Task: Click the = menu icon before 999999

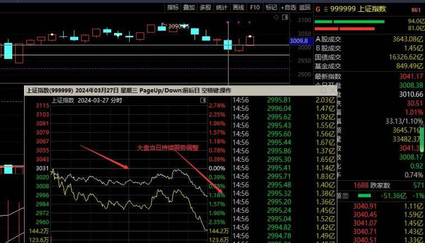Action: coord(325,9)
